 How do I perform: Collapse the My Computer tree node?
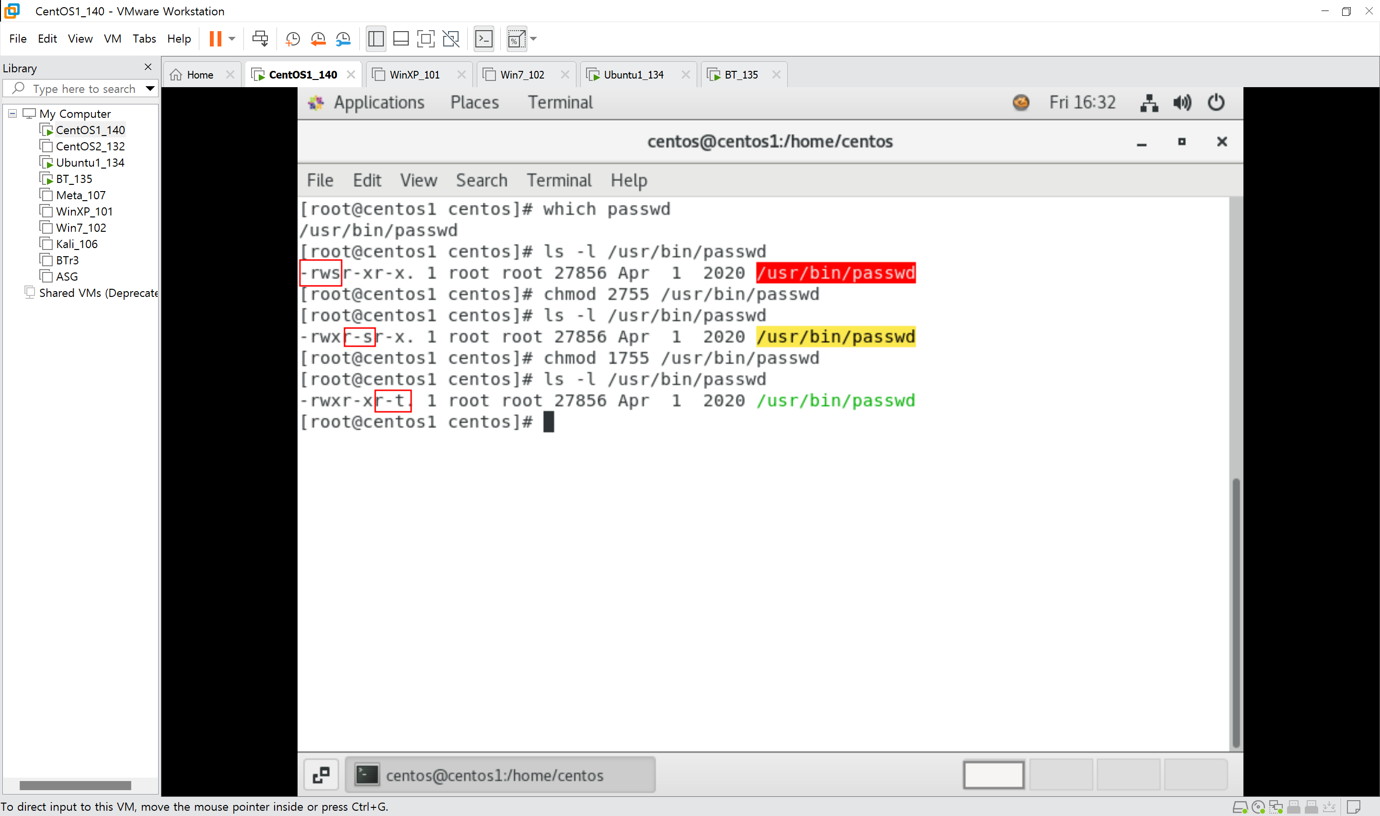tap(11, 113)
